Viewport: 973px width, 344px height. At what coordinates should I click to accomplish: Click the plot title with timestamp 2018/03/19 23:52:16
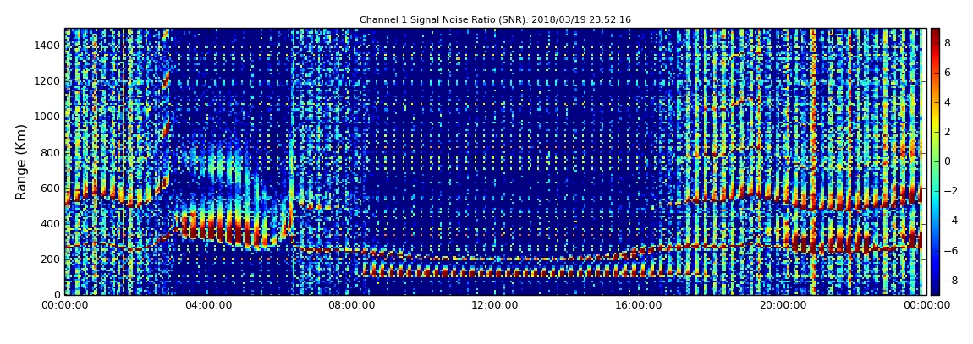(x=495, y=19)
